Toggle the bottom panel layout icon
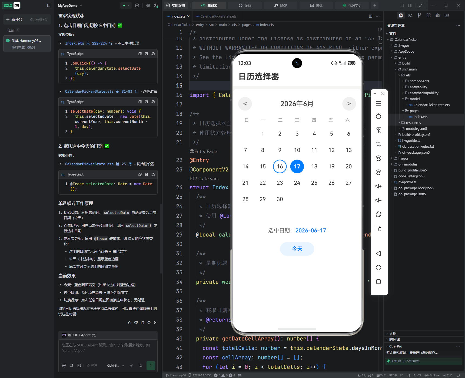Image resolution: width=465 pixels, height=378 pixels. pos(402,5)
